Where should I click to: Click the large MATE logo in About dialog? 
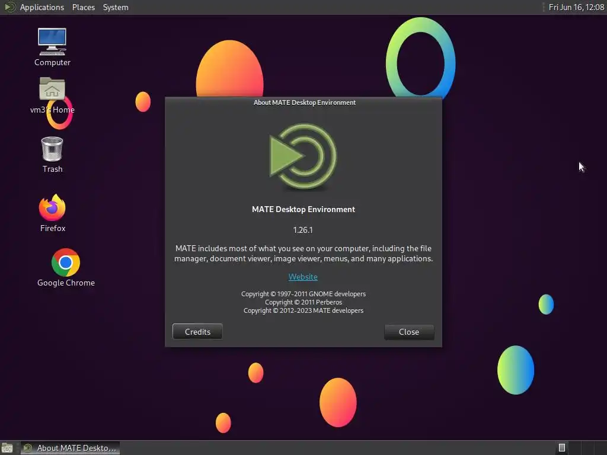(x=303, y=156)
